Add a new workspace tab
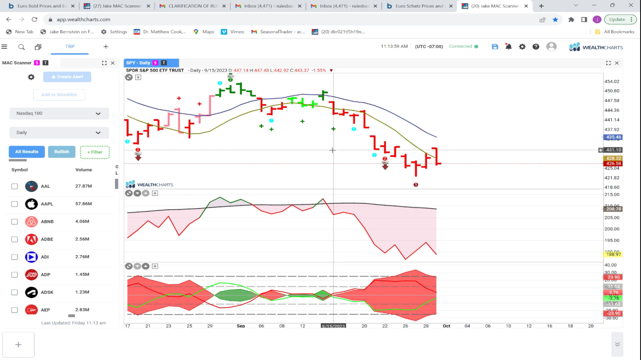641x360 pixels. [x=106, y=47]
